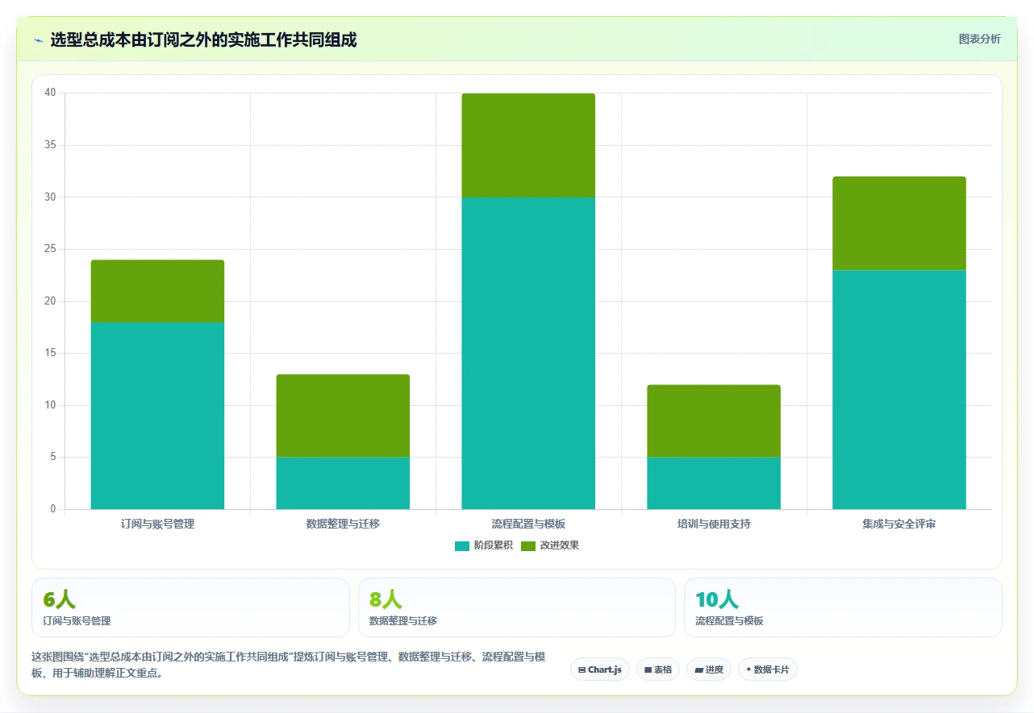
Task: Click the x-axis label 订阅与账号管理
Action: (157, 524)
